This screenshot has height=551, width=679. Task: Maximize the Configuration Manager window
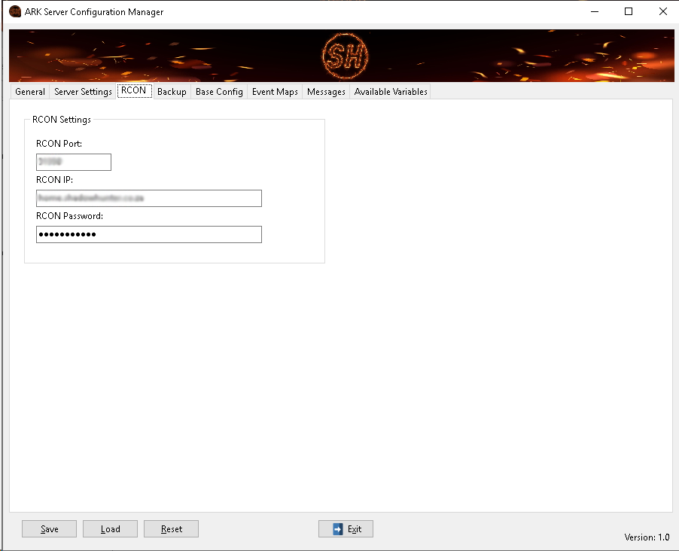point(629,11)
